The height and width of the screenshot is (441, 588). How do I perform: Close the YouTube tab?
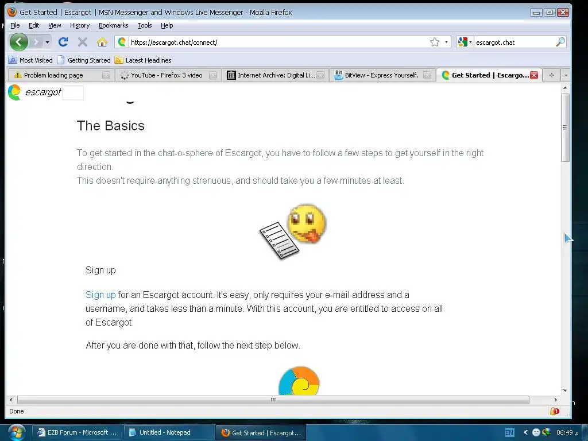pyautogui.click(x=213, y=75)
